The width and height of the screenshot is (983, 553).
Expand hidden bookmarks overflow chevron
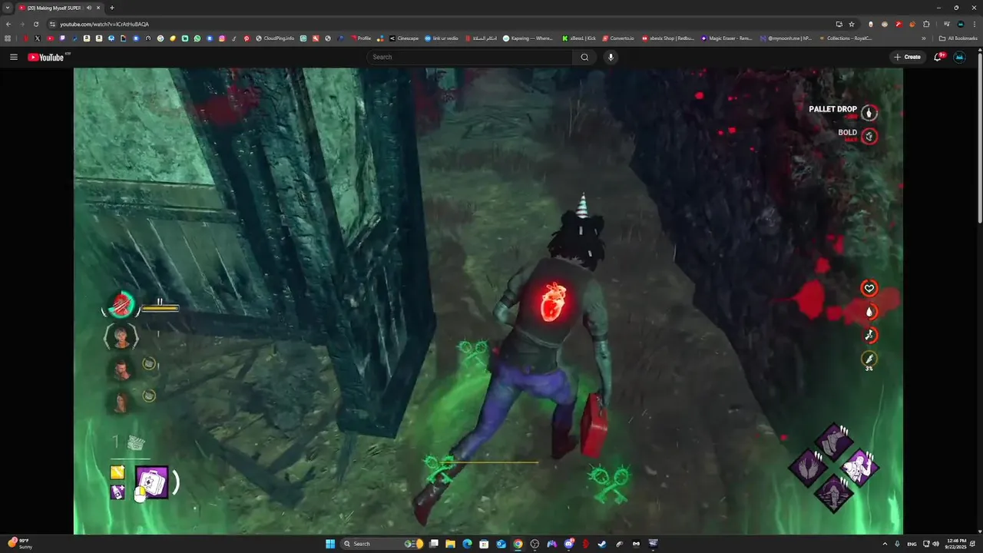924,38
